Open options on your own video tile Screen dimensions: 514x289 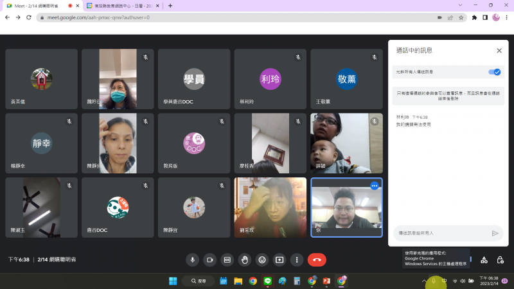pos(375,186)
